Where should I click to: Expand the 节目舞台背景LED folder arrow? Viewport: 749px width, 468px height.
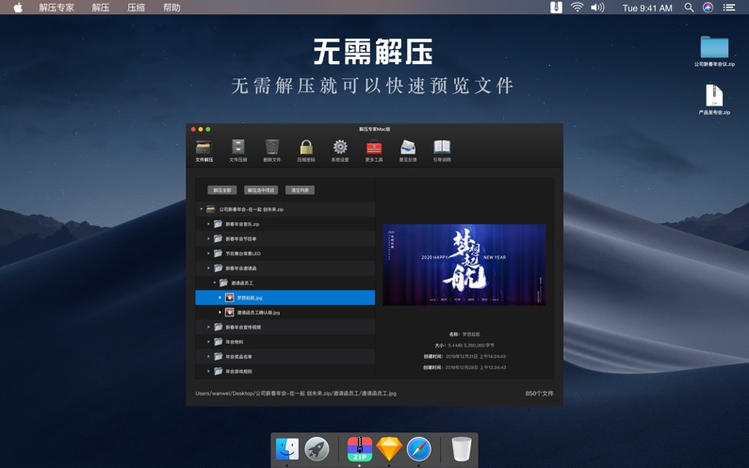[209, 253]
